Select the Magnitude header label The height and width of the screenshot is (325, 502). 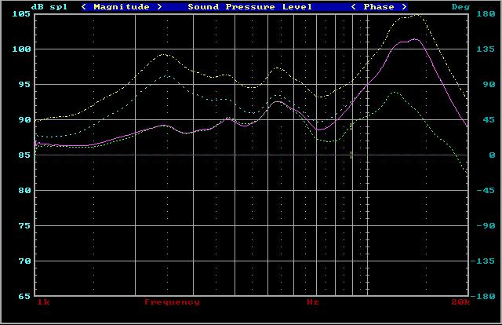122,7
